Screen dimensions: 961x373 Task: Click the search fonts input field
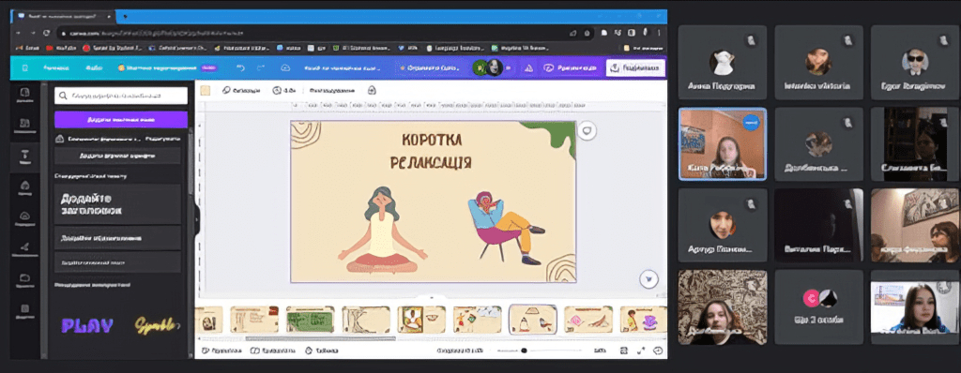(x=121, y=96)
